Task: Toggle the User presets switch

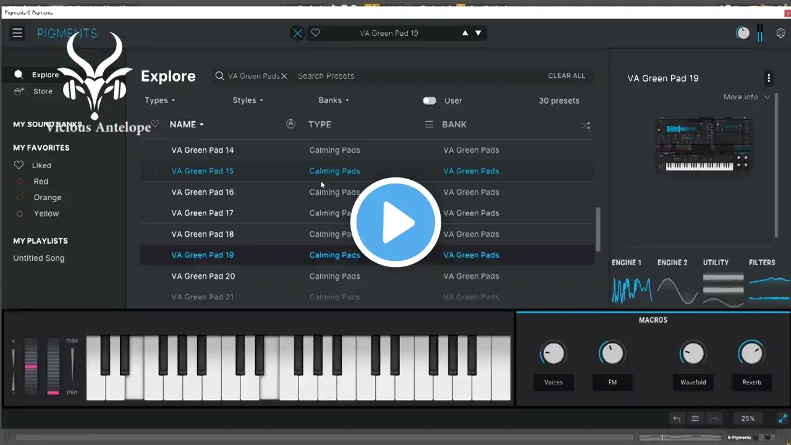Action: coord(429,101)
